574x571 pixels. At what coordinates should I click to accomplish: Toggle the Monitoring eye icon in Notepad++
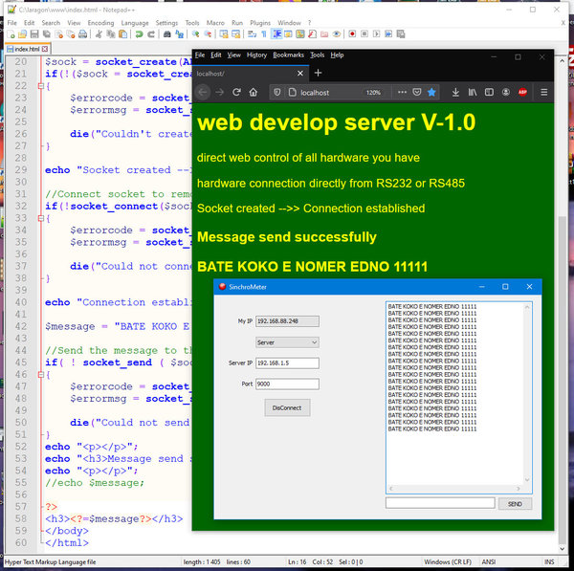pyautogui.click(x=337, y=34)
